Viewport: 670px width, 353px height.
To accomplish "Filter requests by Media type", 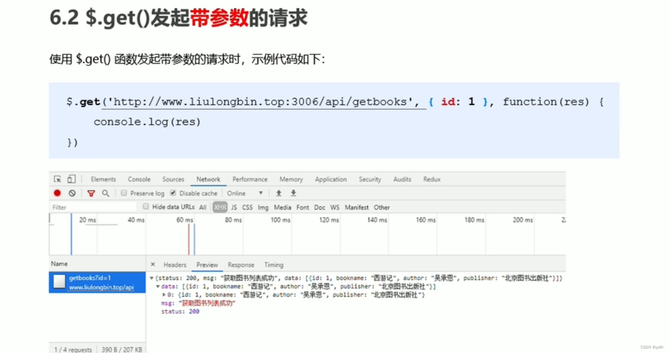I will point(282,207).
